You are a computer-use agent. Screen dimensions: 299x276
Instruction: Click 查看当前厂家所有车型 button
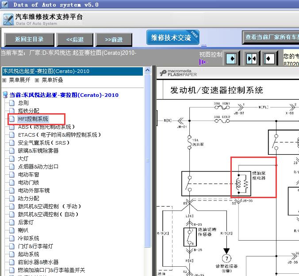[x=271, y=38]
